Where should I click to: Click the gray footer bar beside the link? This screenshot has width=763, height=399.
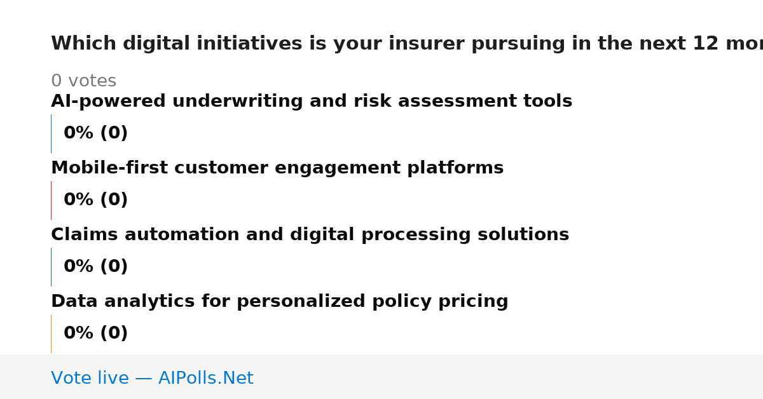509,377
